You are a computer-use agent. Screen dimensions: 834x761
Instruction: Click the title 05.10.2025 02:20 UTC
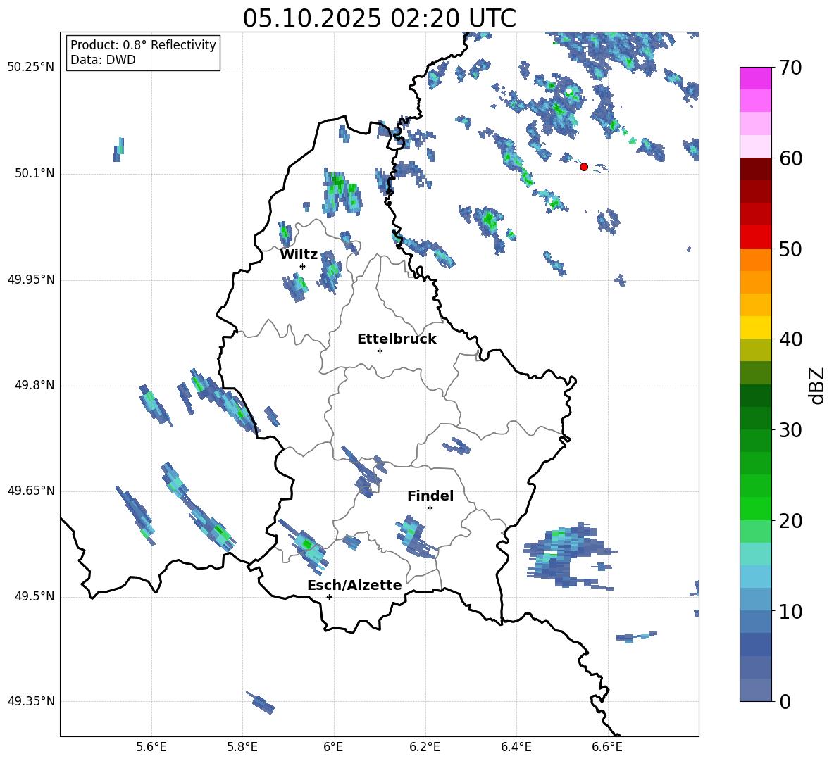379,18
